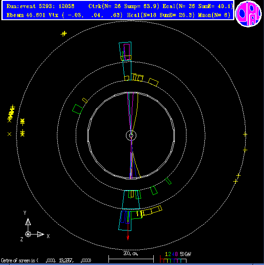
Task: Click the OPAL logo in the corner
Action: [x=248, y=14]
